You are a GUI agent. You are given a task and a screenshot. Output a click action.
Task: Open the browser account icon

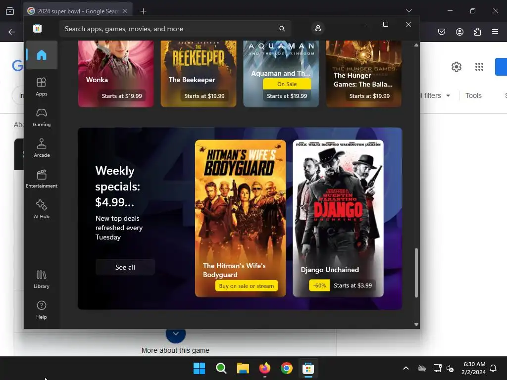point(459,32)
